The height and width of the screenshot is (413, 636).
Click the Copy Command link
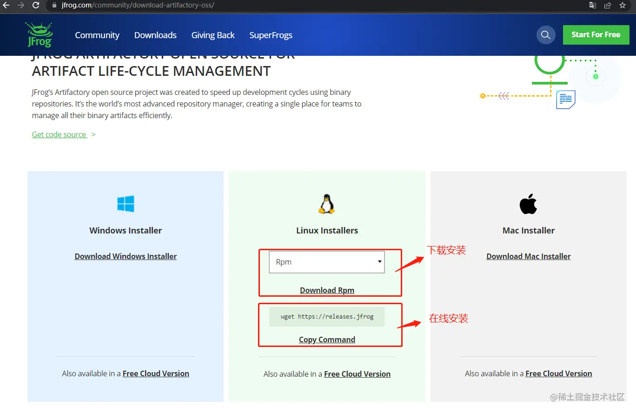[x=327, y=340]
